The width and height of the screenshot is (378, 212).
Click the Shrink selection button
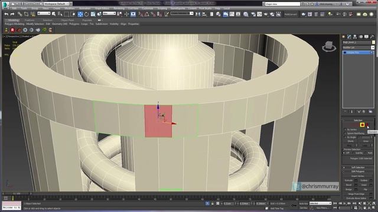(x=350, y=141)
